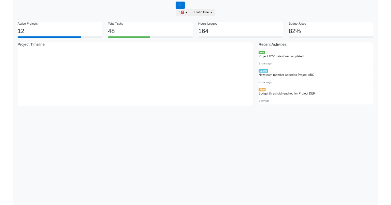
Task: Click the blue Update badge icon
Action: (263, 71)
